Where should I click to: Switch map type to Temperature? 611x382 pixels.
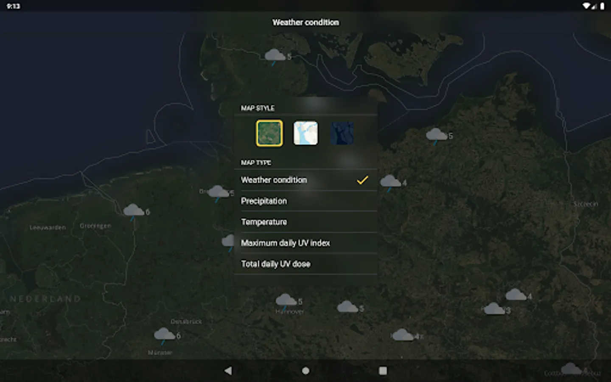[x=305, y=222]
